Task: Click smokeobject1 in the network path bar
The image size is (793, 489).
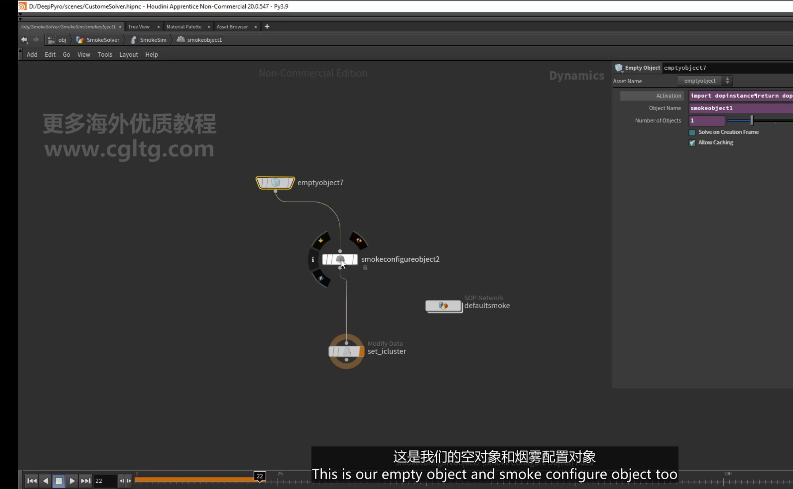Action: [199, 40]
